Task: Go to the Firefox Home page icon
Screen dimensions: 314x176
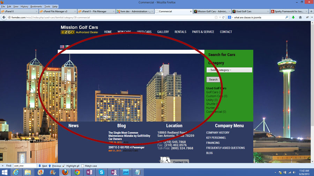Action: [300, 17]
